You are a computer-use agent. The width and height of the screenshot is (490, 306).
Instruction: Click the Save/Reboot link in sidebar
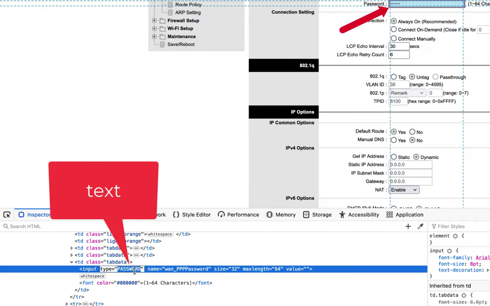[x=181, y=45]
